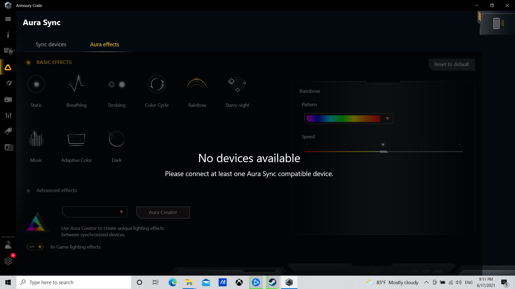Click the ENG language indicator

[x=469, y=282]
